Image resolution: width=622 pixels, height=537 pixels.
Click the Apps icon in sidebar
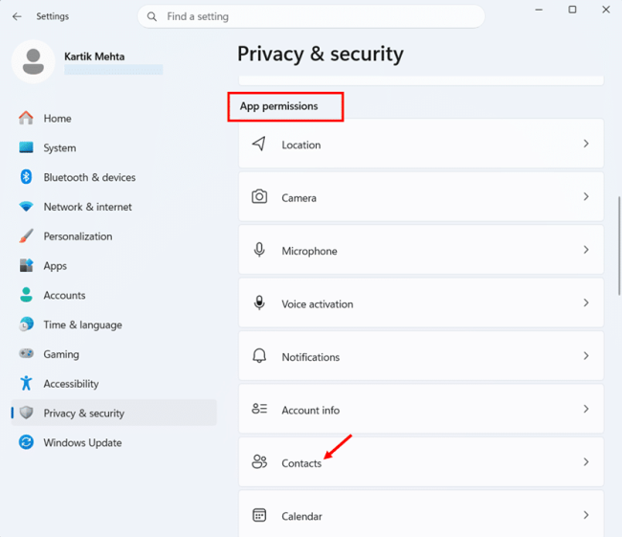[26, 265]
